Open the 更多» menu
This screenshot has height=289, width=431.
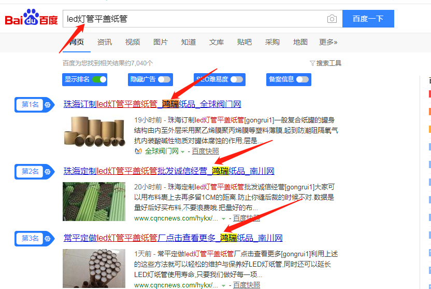pos(328,42)
